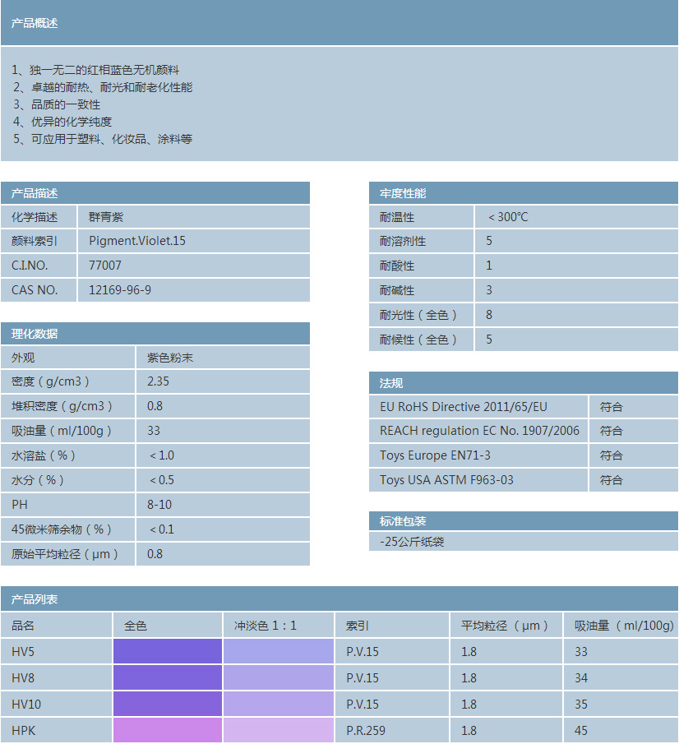
Task: Click the HPK full-color pink-violet swatch
Action: coord(168,730)
